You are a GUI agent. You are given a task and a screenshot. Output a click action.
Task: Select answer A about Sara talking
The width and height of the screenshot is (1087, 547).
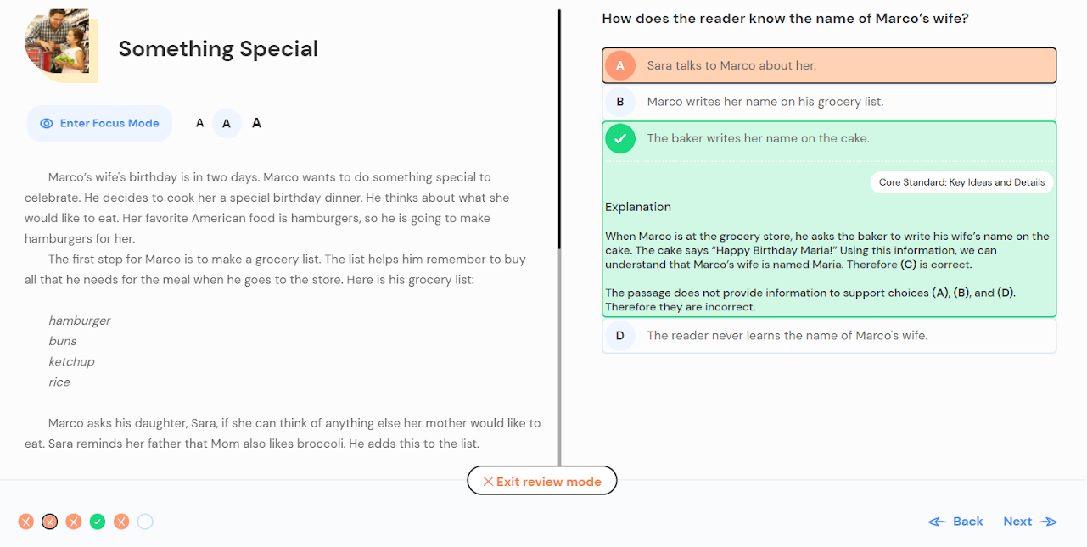[829, 65]
